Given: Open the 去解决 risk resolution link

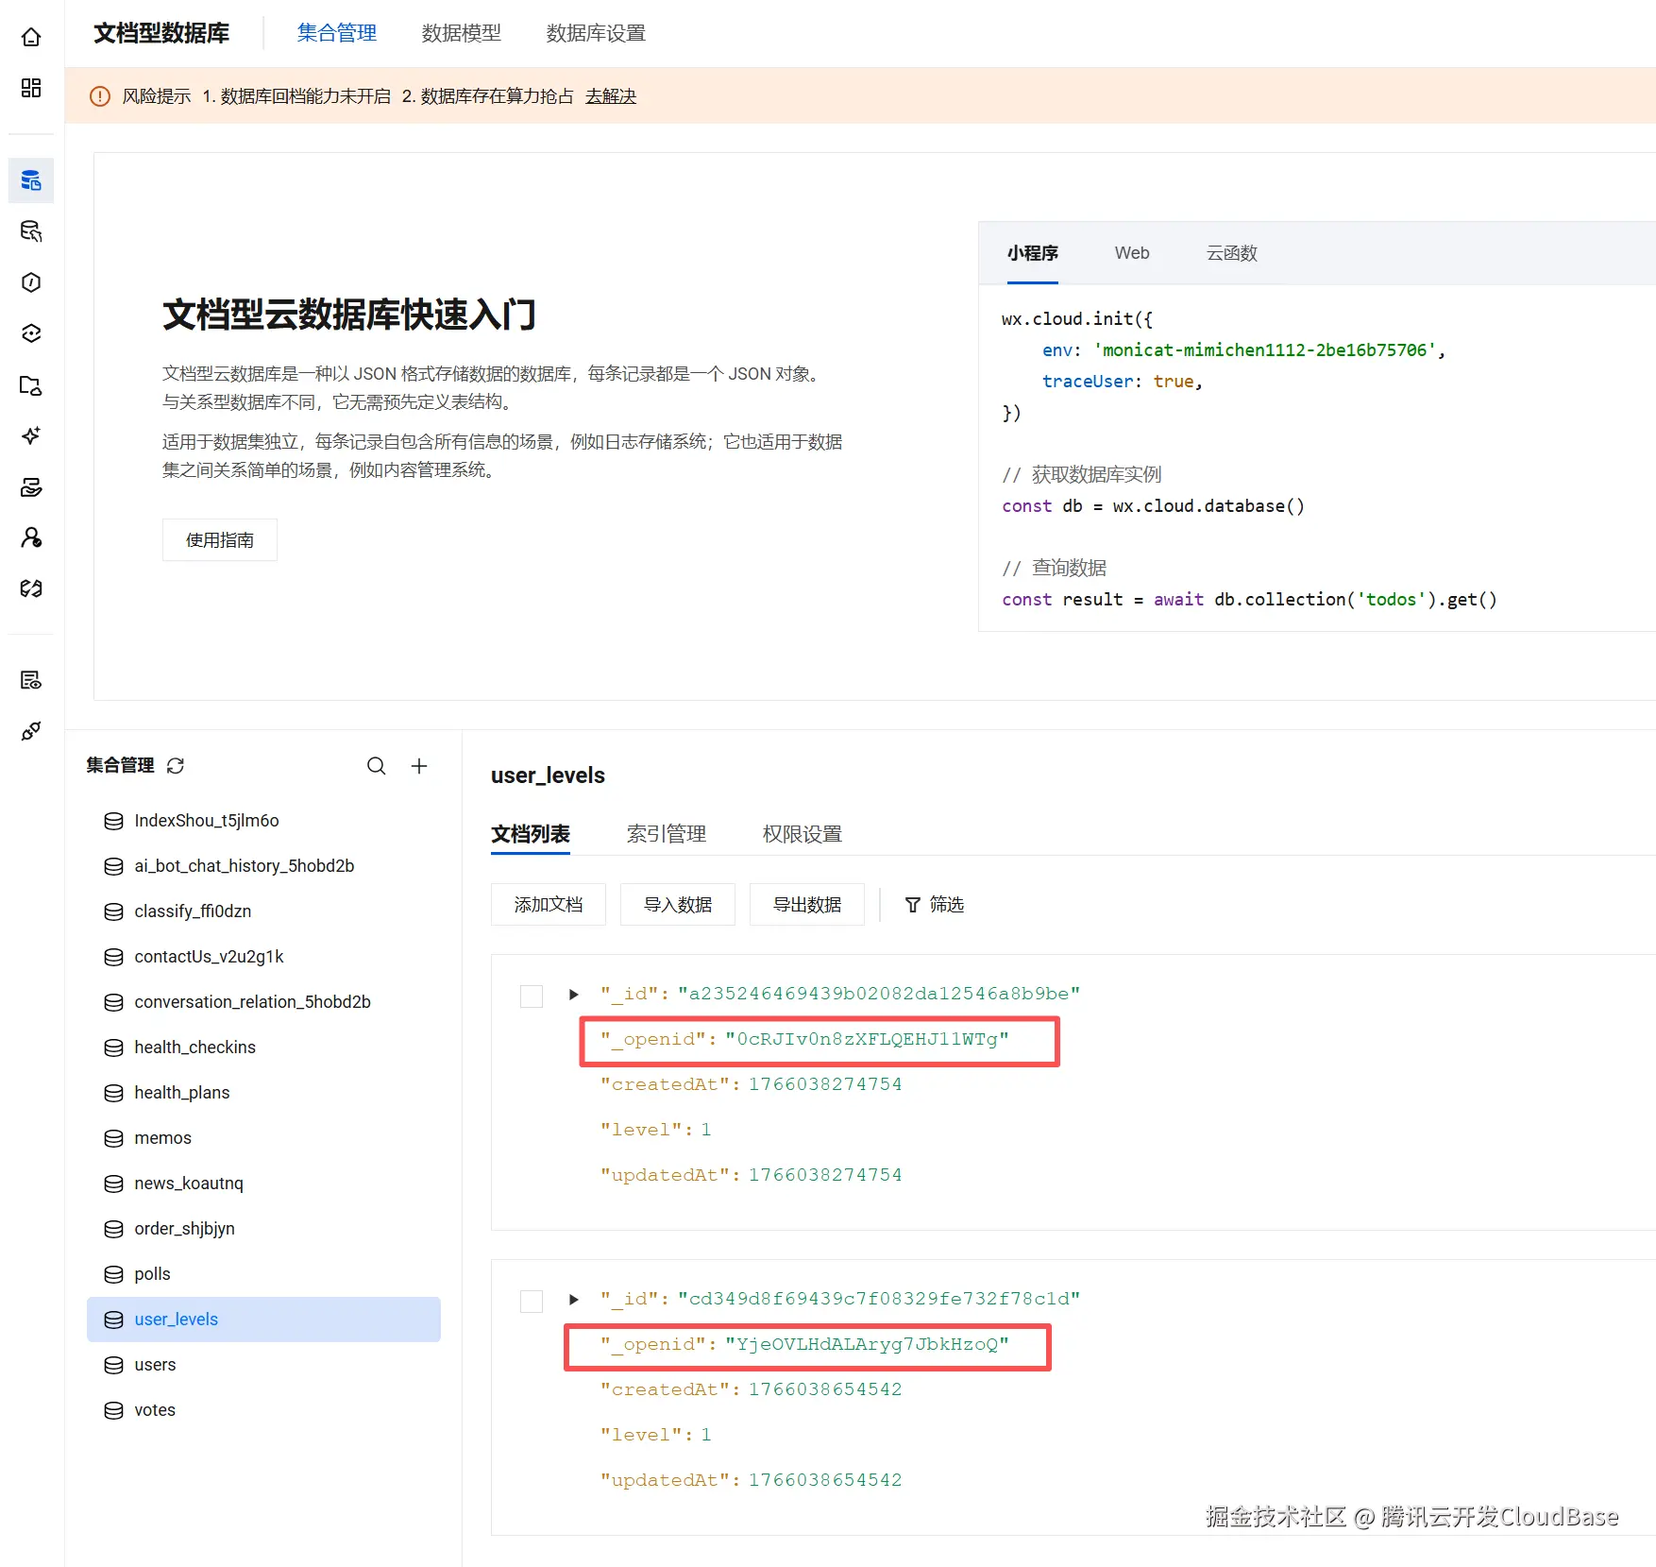Looking at the screenshot, I should pos(611,95).
